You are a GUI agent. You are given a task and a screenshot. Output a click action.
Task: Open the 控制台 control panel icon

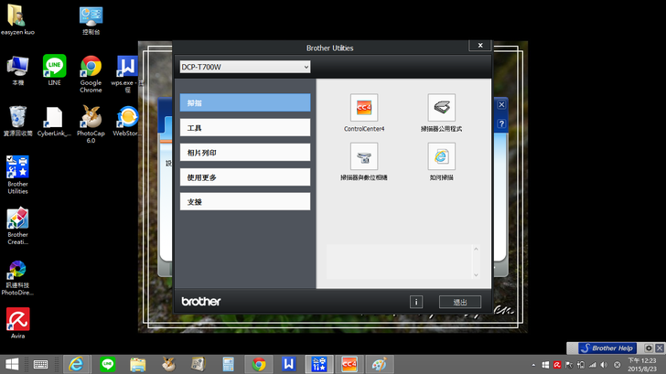pyautogui.click(x=91, y=19)
